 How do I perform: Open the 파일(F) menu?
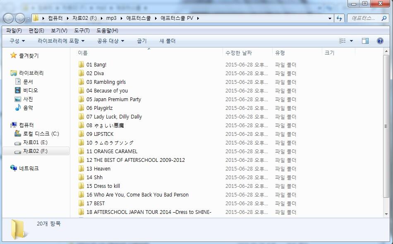(14, 31)
